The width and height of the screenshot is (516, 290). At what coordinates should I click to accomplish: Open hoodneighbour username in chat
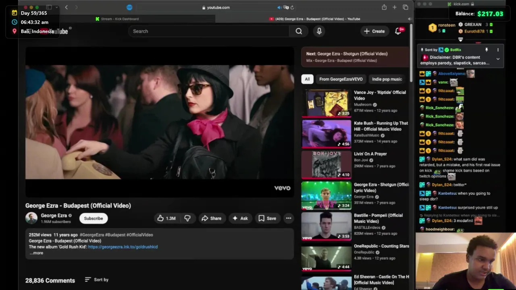click(440, 229)
